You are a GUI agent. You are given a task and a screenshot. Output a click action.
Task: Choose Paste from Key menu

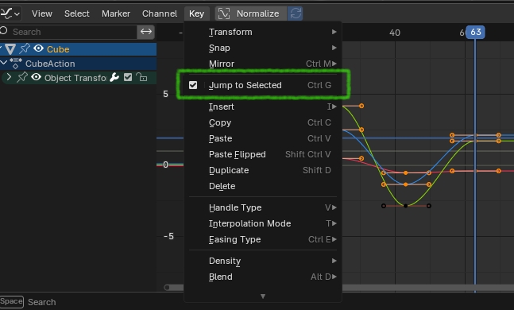(263, 138)
